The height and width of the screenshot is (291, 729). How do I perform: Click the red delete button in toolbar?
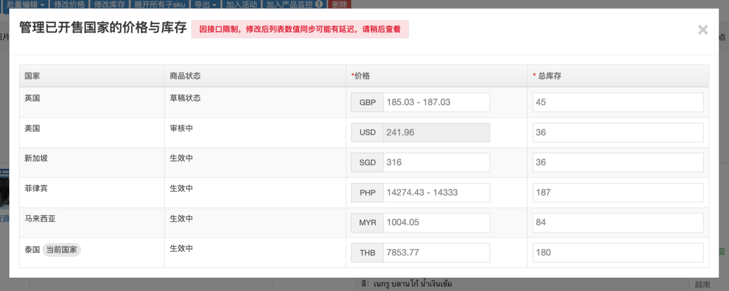coord(339,4)
